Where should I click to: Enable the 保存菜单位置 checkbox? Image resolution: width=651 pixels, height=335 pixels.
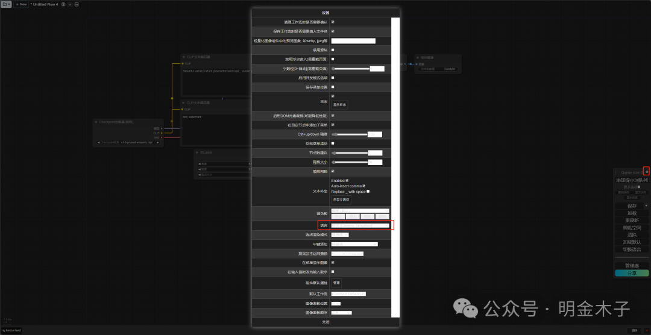pyautogui.click(x=333, y=87)
